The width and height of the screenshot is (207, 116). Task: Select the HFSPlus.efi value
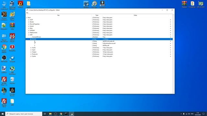tap(106, 45)
